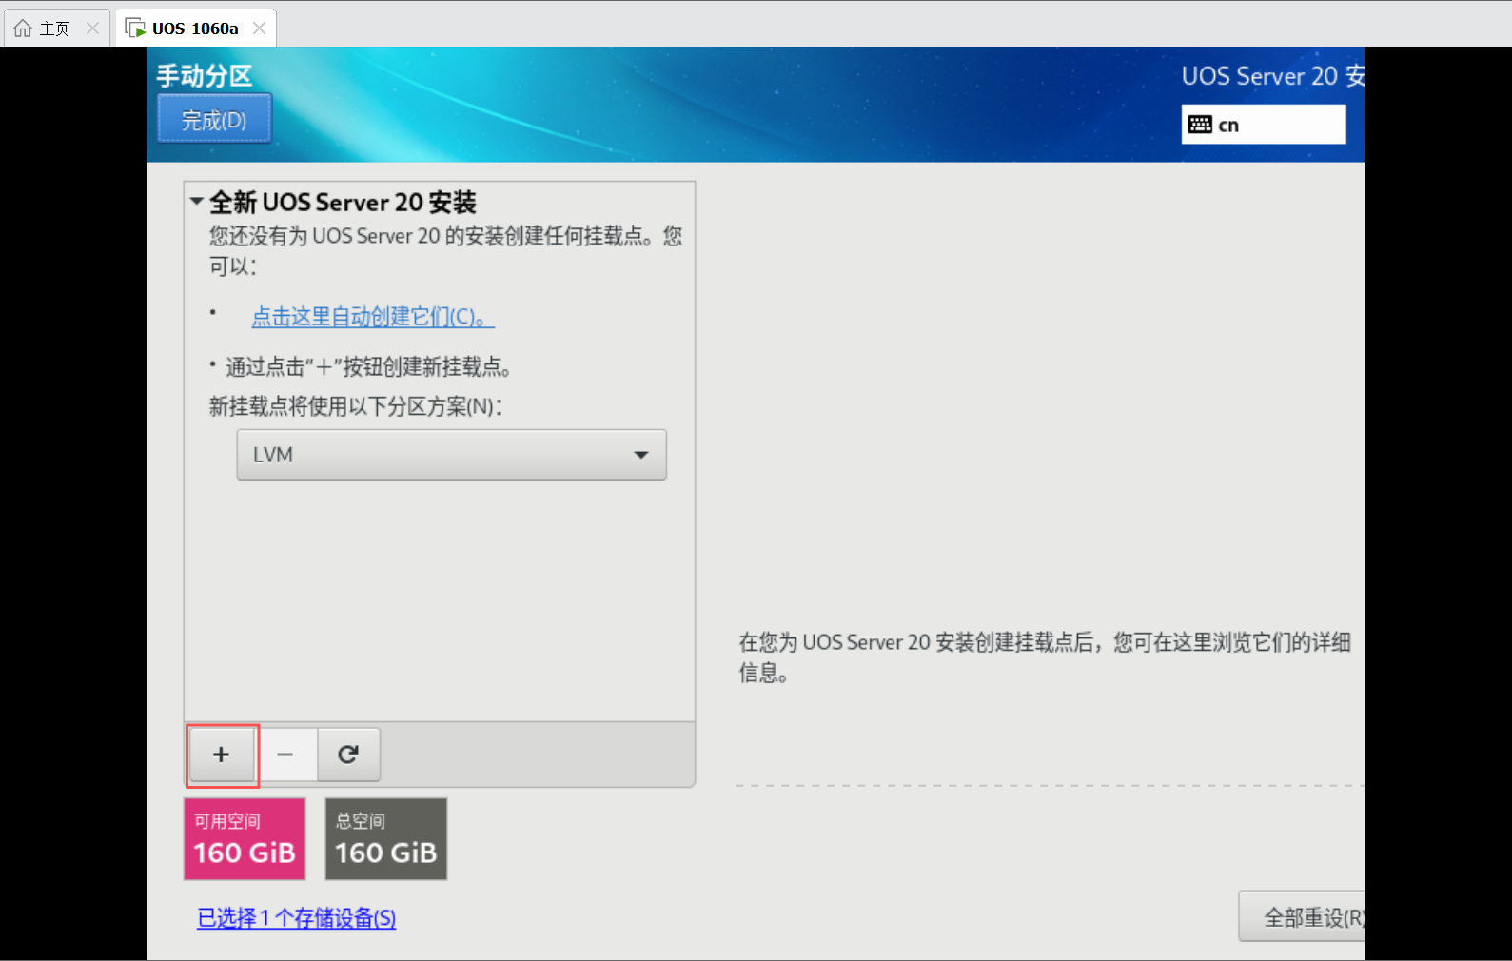Screen dimensions: 1512x961
Task: Click the plus button to add mount point
Action: coord(222,755)
